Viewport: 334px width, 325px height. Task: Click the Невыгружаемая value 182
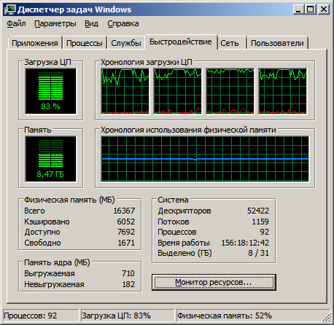[x=128, y=284]
